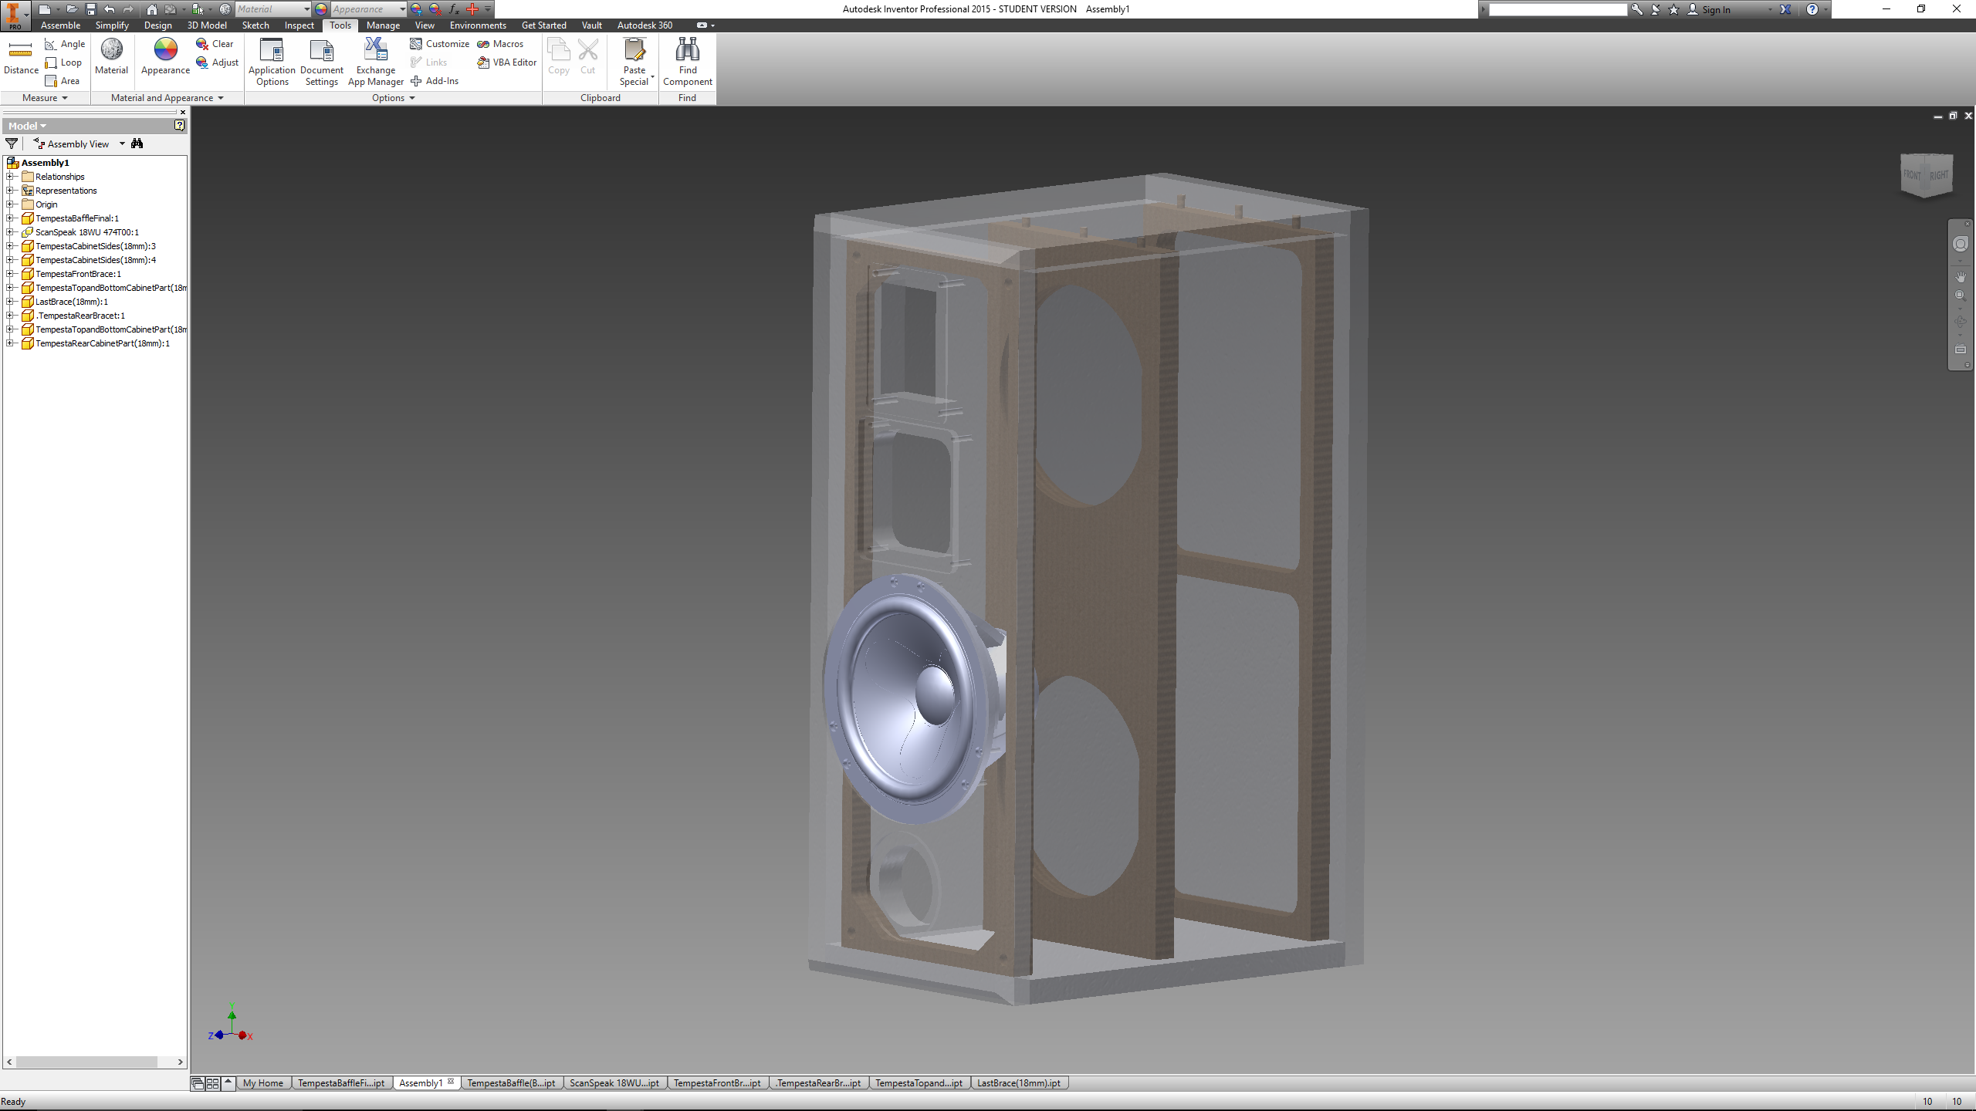Switch to the Manage ribbon tab
Image resolution: width=1976 pixels, height=1111 pixels.
point(383,25)
